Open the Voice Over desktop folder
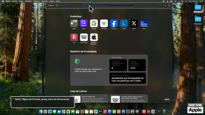The image size is (205, 115). click(198, 20)
